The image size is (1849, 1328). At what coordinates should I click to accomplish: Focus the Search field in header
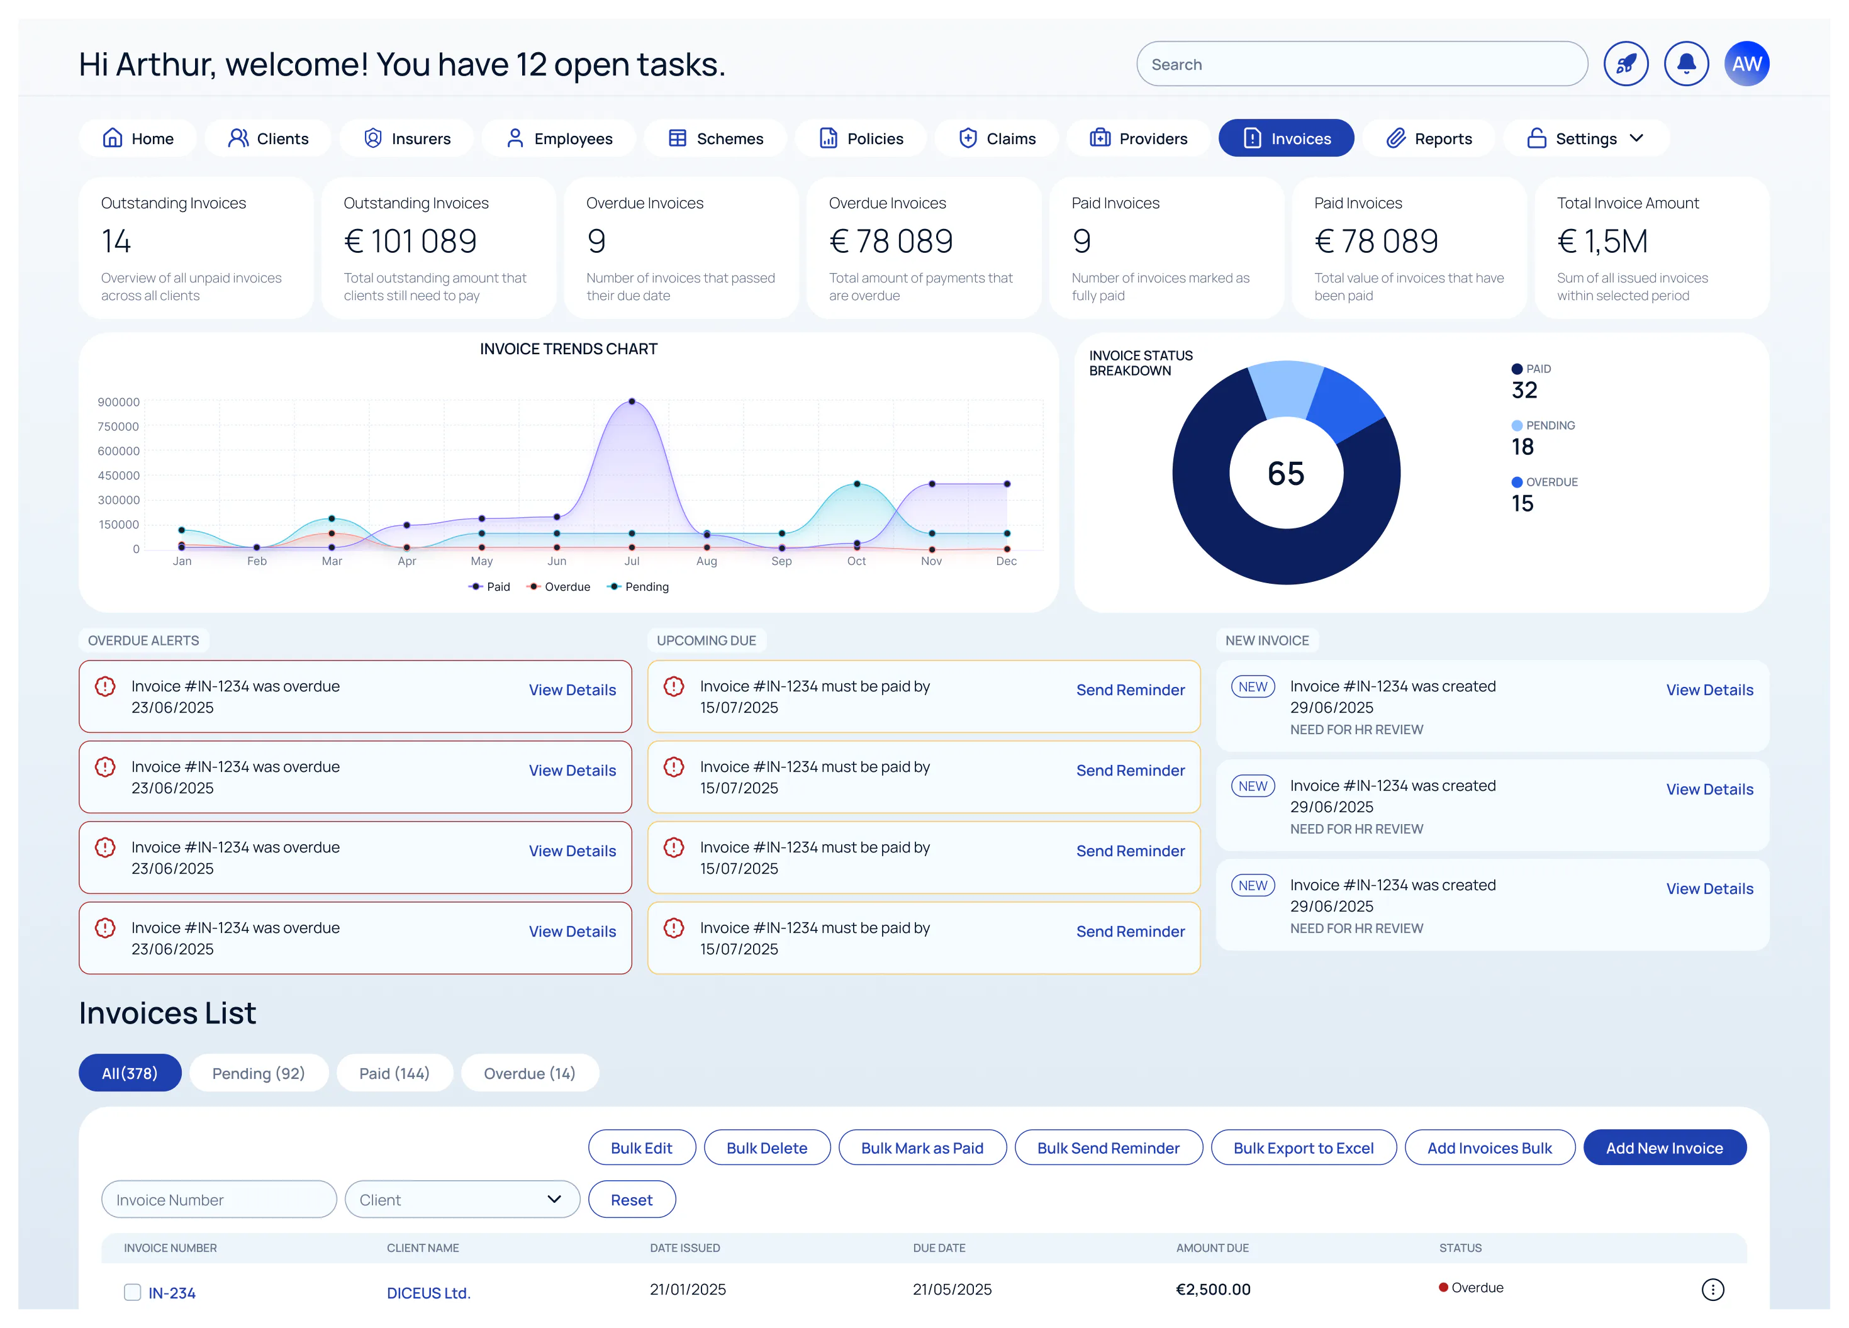coord(1361,64)
